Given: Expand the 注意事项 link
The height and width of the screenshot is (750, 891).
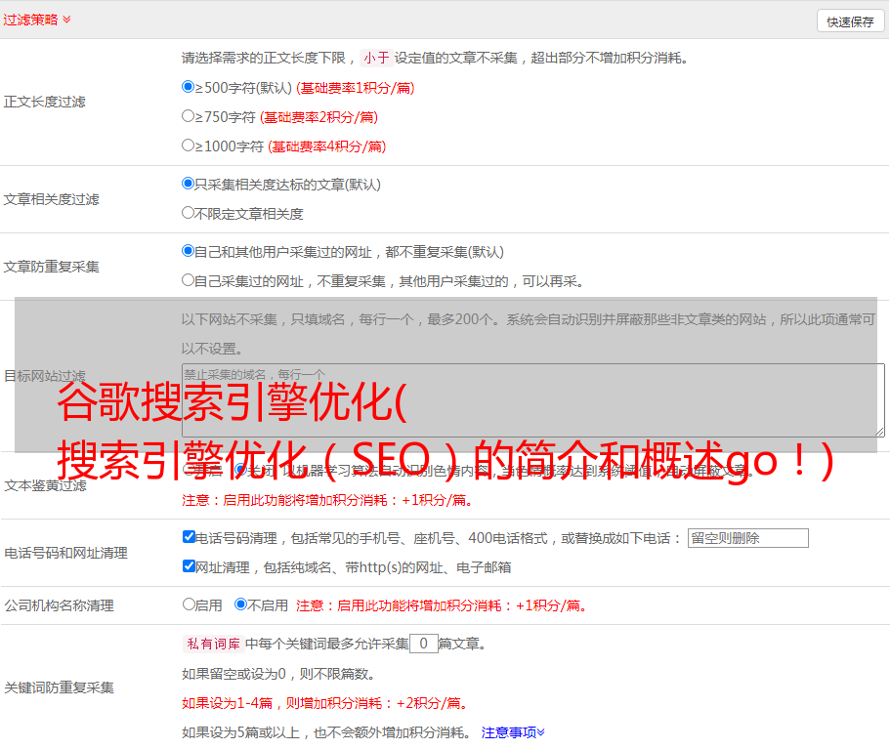Looking at the screenshot, I should pos(513,732).
